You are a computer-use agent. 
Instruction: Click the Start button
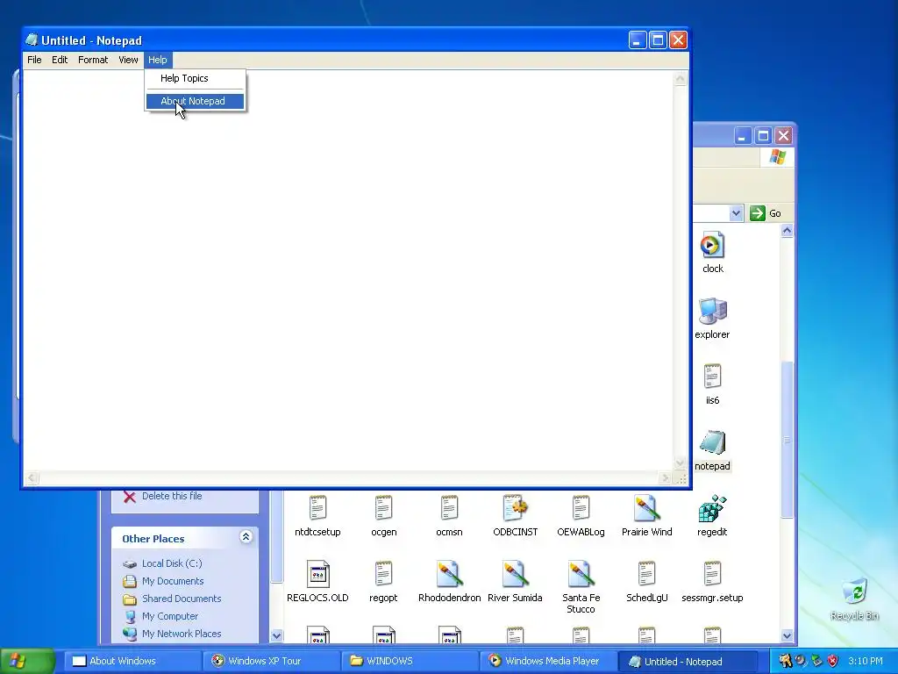click(x=27, y=661)
